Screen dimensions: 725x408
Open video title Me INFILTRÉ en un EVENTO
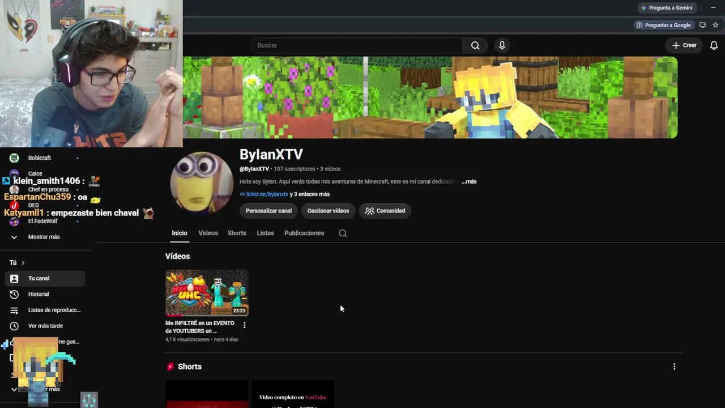point(200,327)
